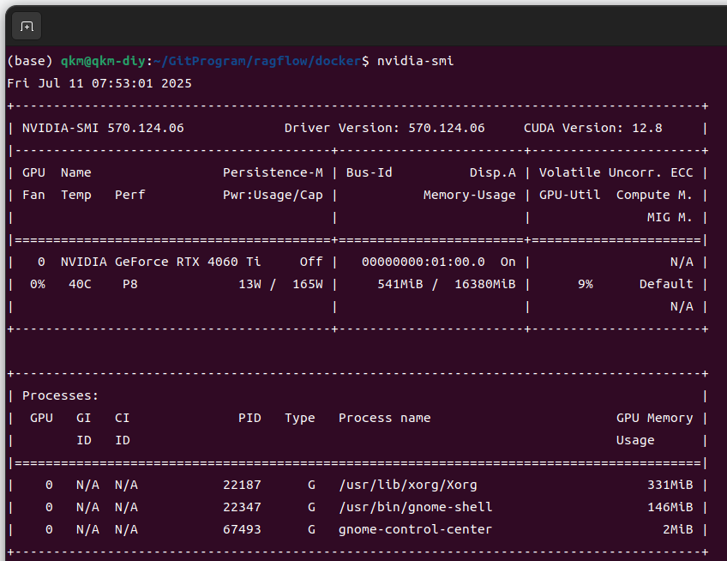Click the qkm@qkm-diy user host text

pos(103,61)
